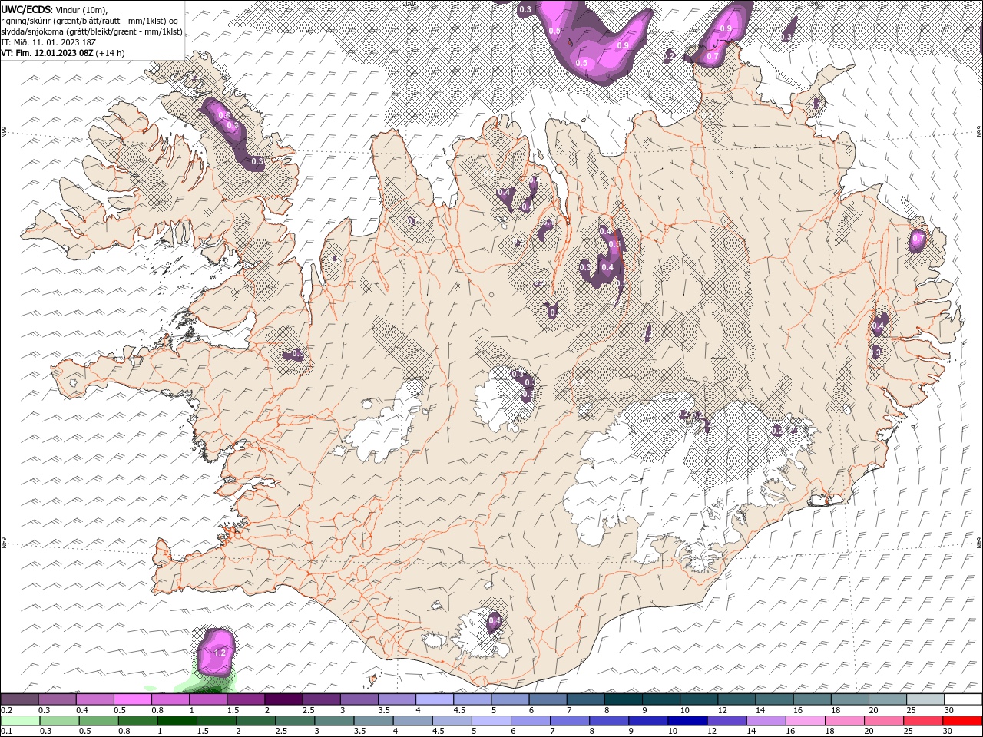Click the 'rigning/skúrir (grænt/blátt/rautt - mm/1klst) og' line
The image size is (983, 737).
(91, 20)
